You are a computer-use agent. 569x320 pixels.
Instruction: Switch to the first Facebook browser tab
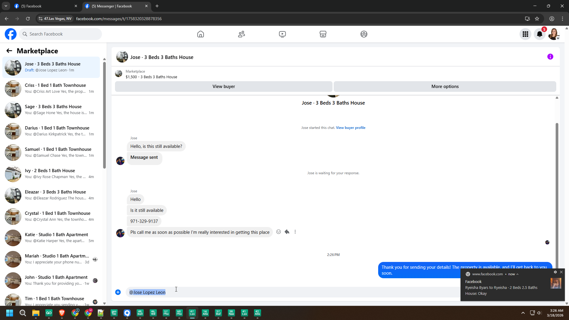[x=46, y=6]
